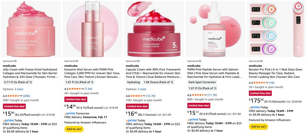Click Sponsored info icon under PDRN Pink Peptide Serum
Image resolution: width=306 pixels, height=133 pixels.
200,61
